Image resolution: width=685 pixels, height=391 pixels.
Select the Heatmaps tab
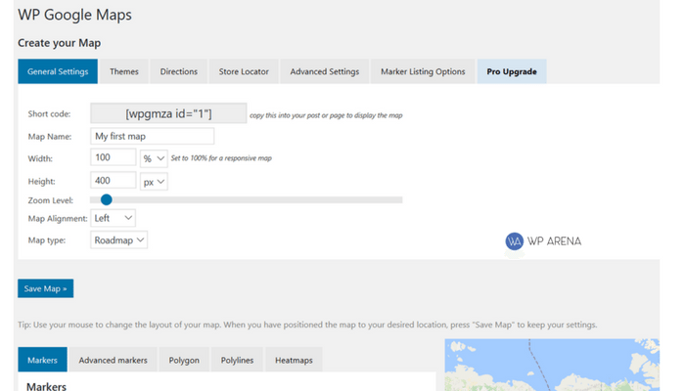(x=294, y=360)
